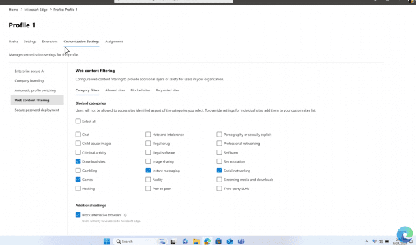Image resolution: width=416 pixels, height=245 pixels.
Task: Check Streaming media and downloads
Action: [x=219, y=180]
